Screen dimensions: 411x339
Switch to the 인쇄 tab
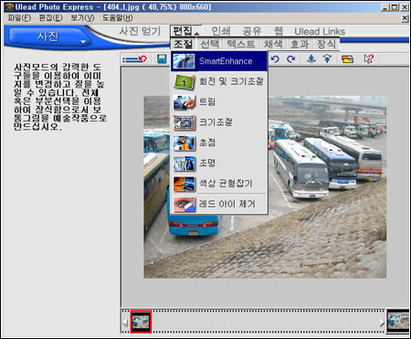click(221, 31)
